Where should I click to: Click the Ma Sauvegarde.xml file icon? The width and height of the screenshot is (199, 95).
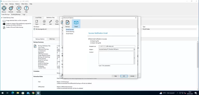click(34, 29)
